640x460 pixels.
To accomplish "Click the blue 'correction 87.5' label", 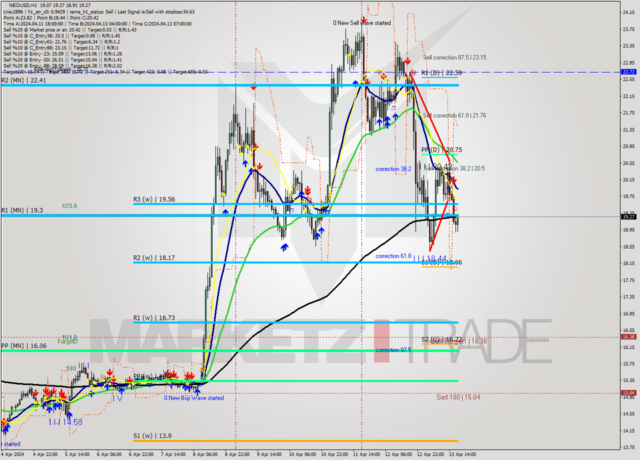I will pyautogui.click(x=393, y=350).
